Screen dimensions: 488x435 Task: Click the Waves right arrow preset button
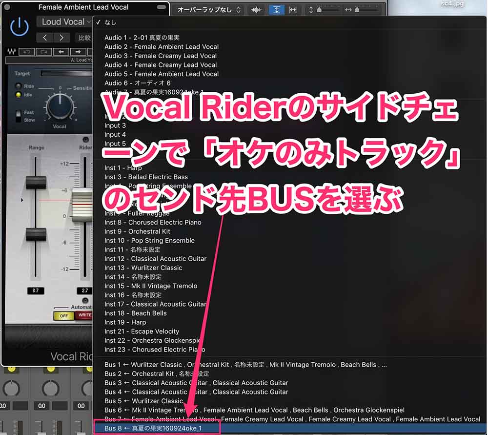point(78,52)
